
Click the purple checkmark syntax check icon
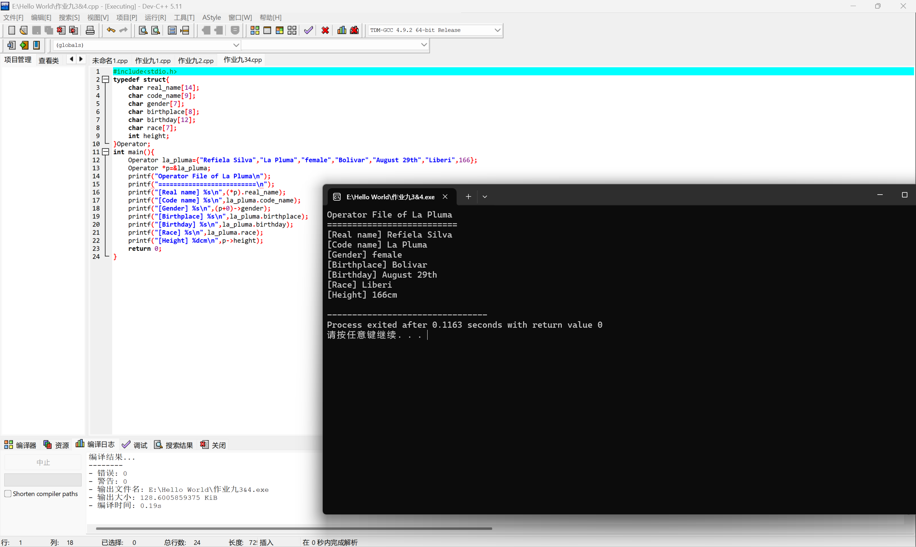pos(308,30)
